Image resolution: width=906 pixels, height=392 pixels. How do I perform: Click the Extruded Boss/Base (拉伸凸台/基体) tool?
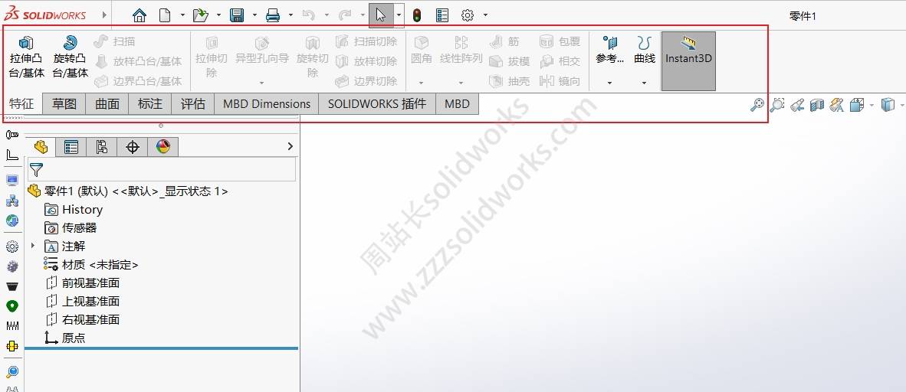click(26, 57)
